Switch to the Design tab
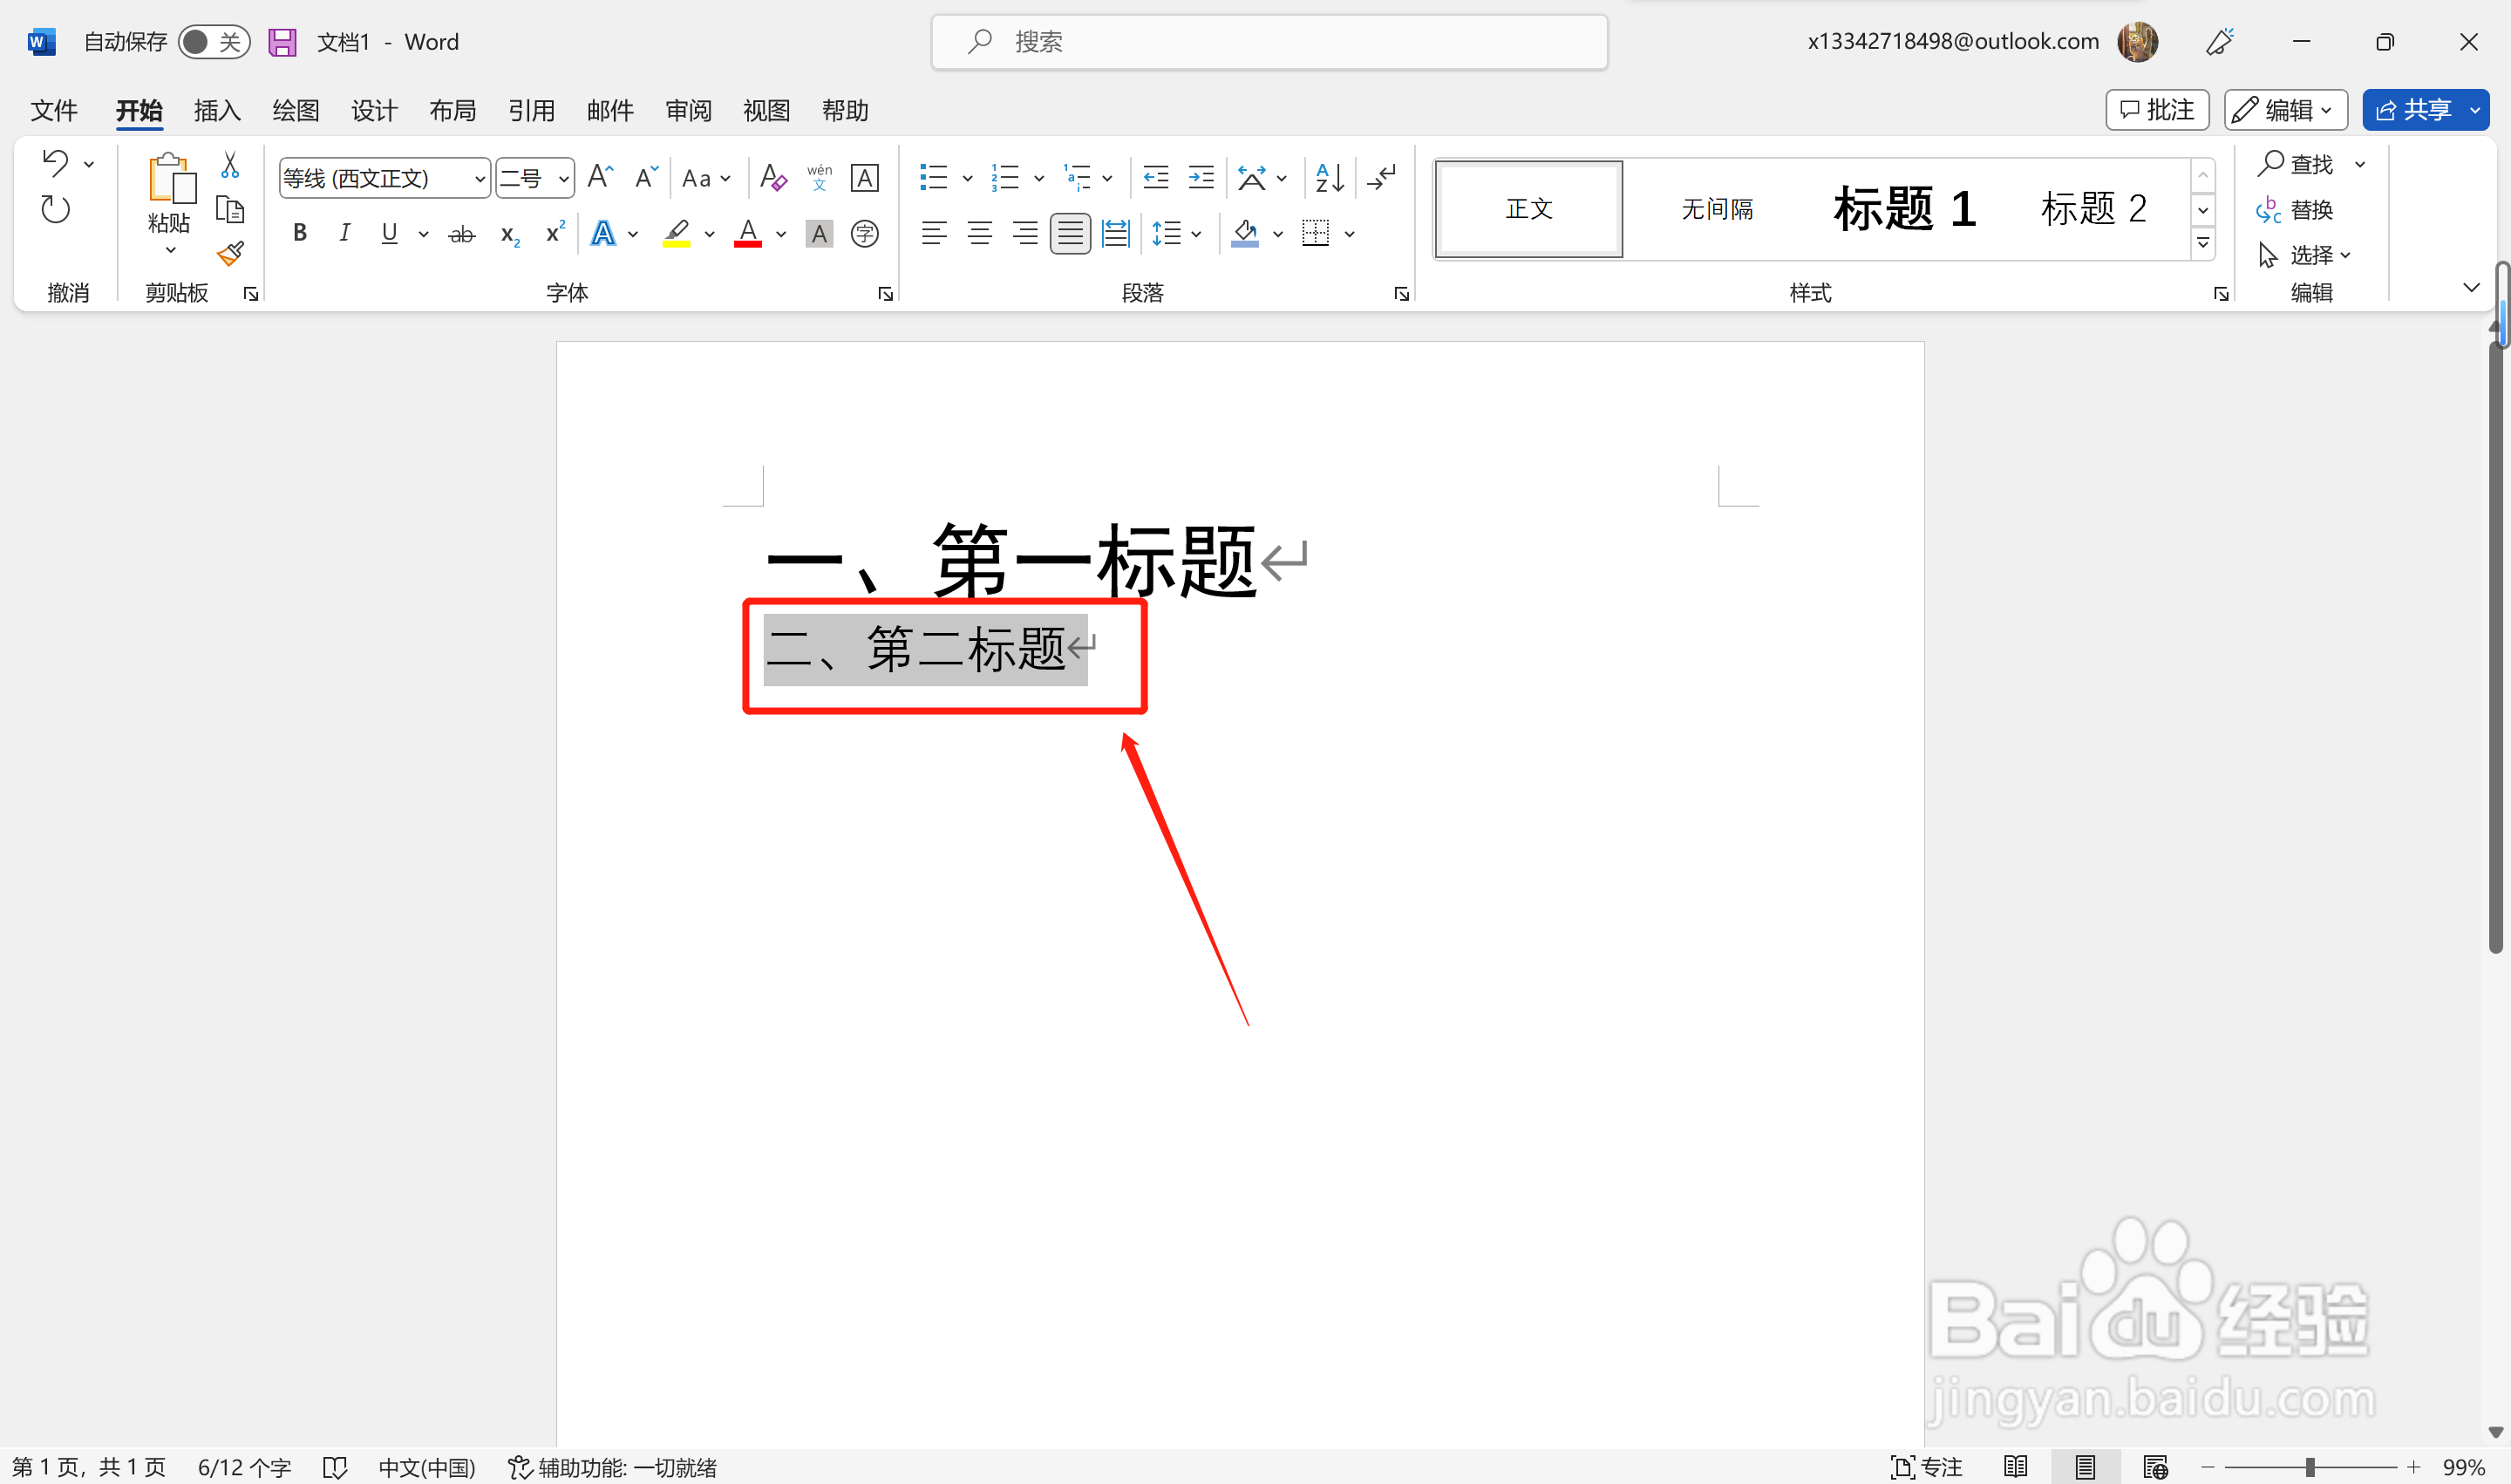Viewport: 2511px width, 1484px height. (x=374, y=110)
